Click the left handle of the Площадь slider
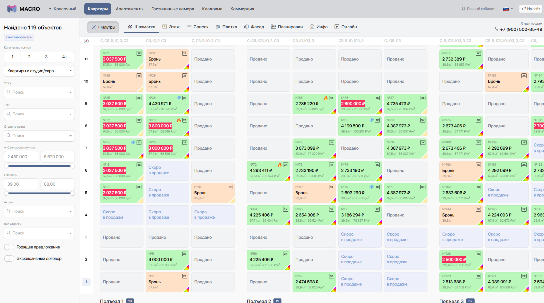 (6, 193)
